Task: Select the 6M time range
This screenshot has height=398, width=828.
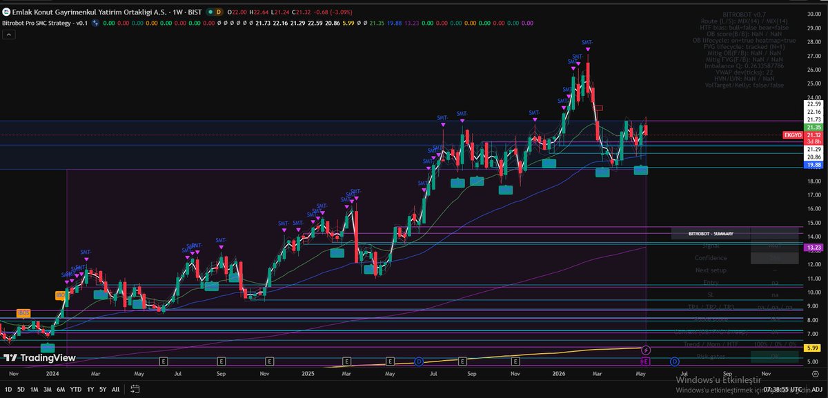Action: (x=60, y=390)
